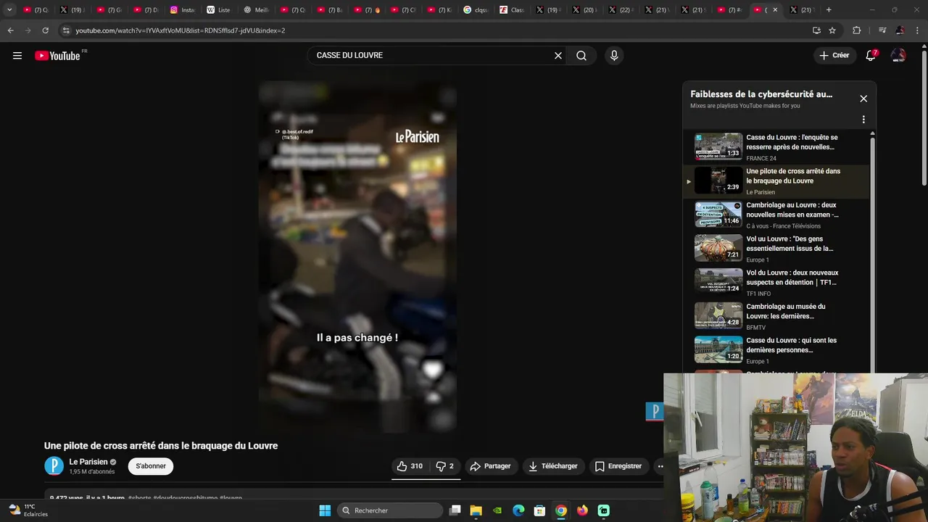Viewport: 928px width, 522px height.
Task: Open more actions ellipsis under the video
Action: 660,466
